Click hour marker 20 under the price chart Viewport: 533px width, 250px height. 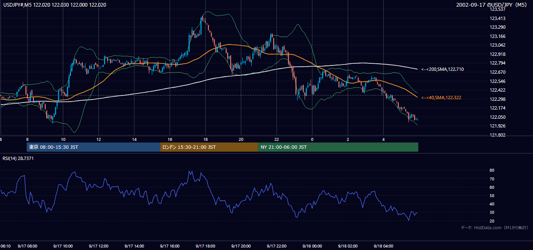click(x=241, y=140)
